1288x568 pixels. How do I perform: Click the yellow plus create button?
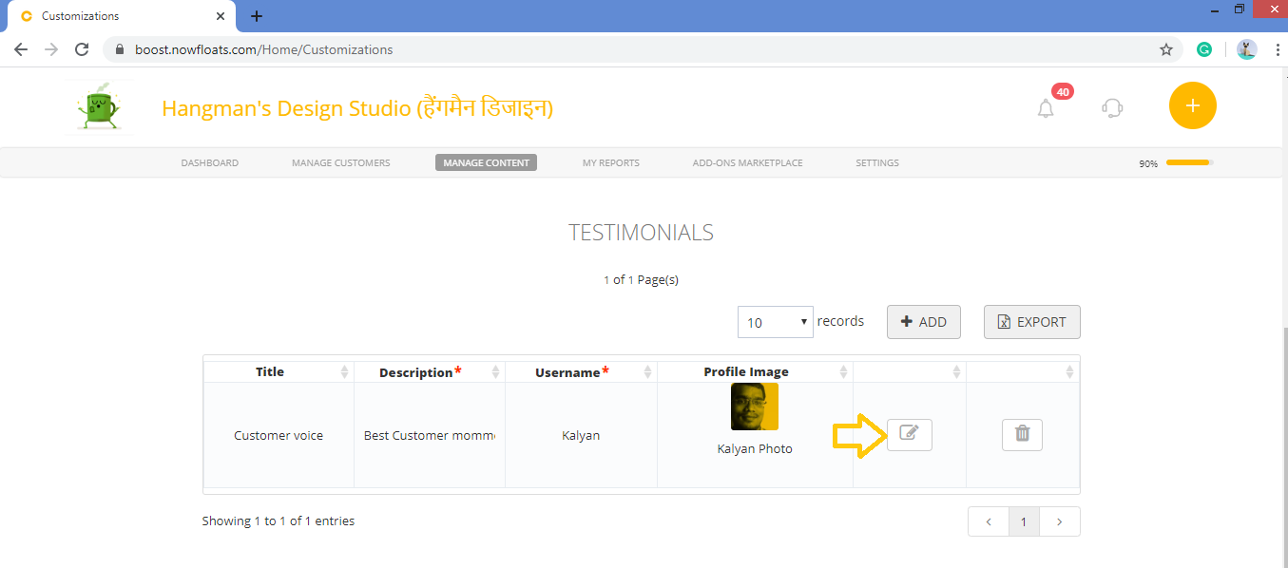[x=1192, y=106]
